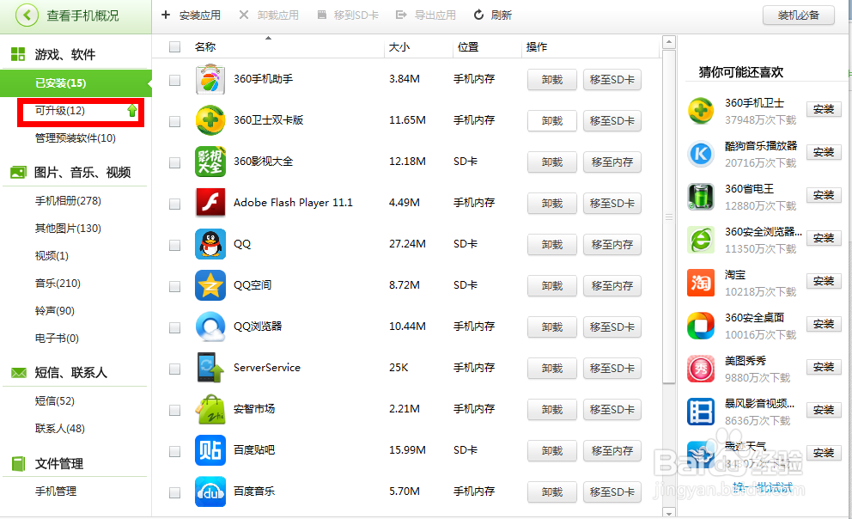
Task: Click the 百度贴吧 app icon
Action: click(210, 450)
